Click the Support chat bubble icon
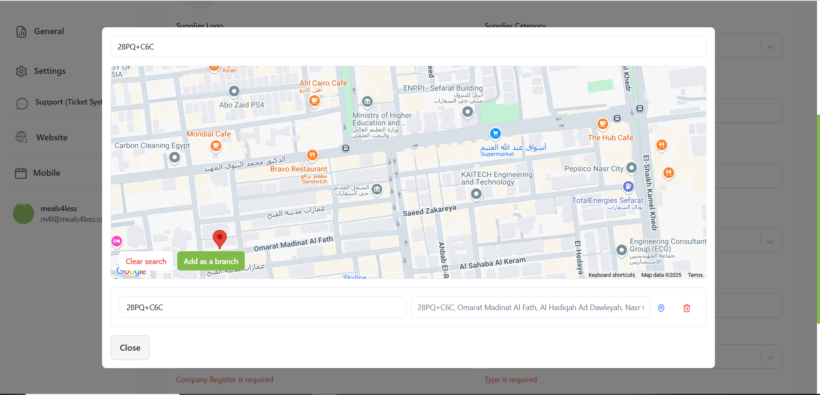 pyautogui.click(x=22, y=103)
